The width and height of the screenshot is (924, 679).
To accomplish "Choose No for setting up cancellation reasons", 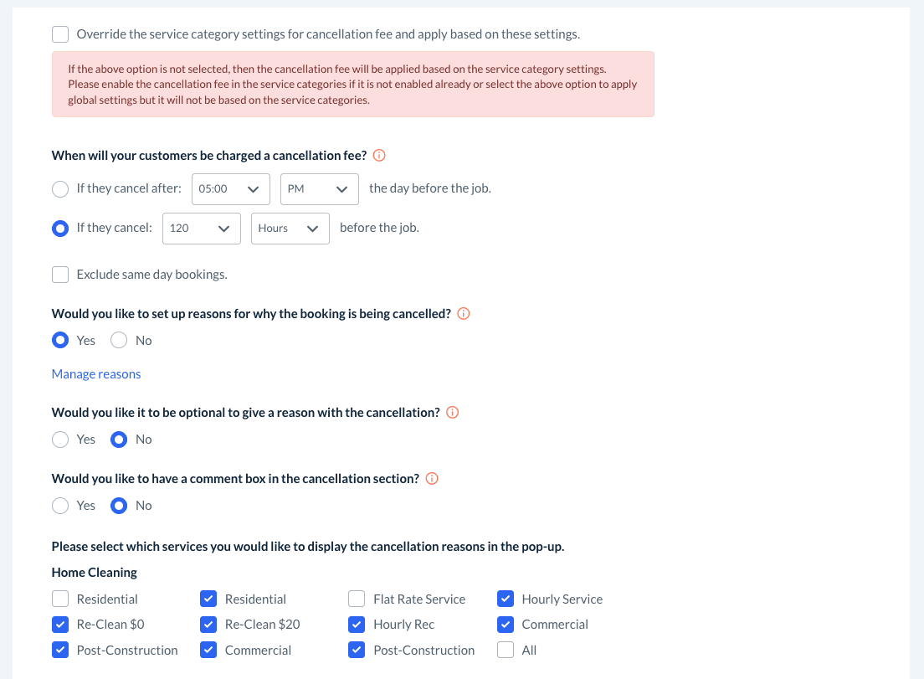I will pyautogui.click(x=120, y=341).
